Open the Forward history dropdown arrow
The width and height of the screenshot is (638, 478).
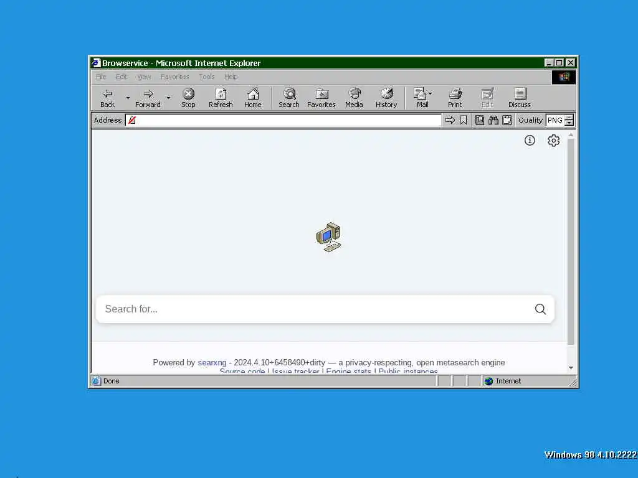click(x=168, y=98)
